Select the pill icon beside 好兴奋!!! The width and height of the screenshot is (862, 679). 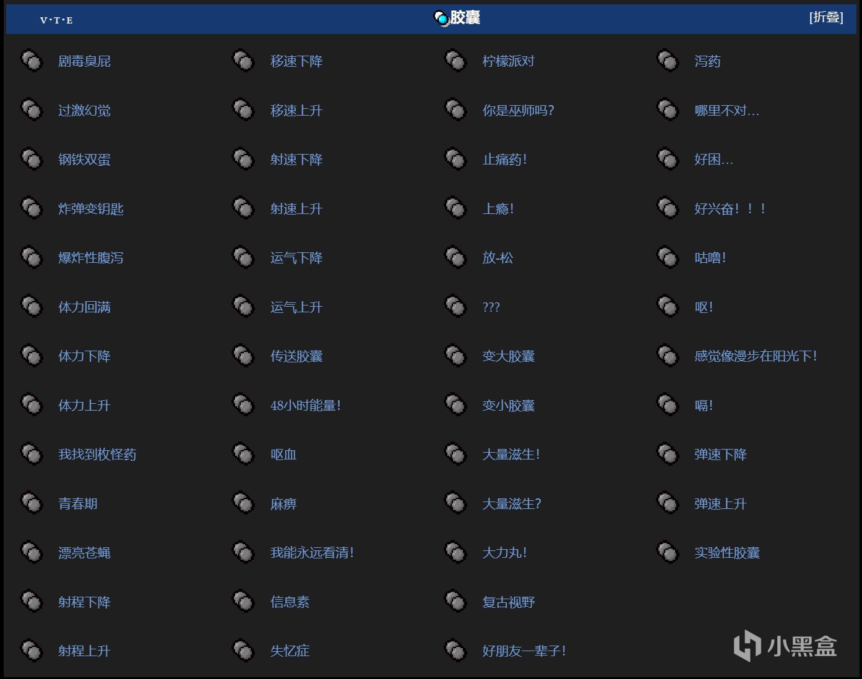[668, 208]
